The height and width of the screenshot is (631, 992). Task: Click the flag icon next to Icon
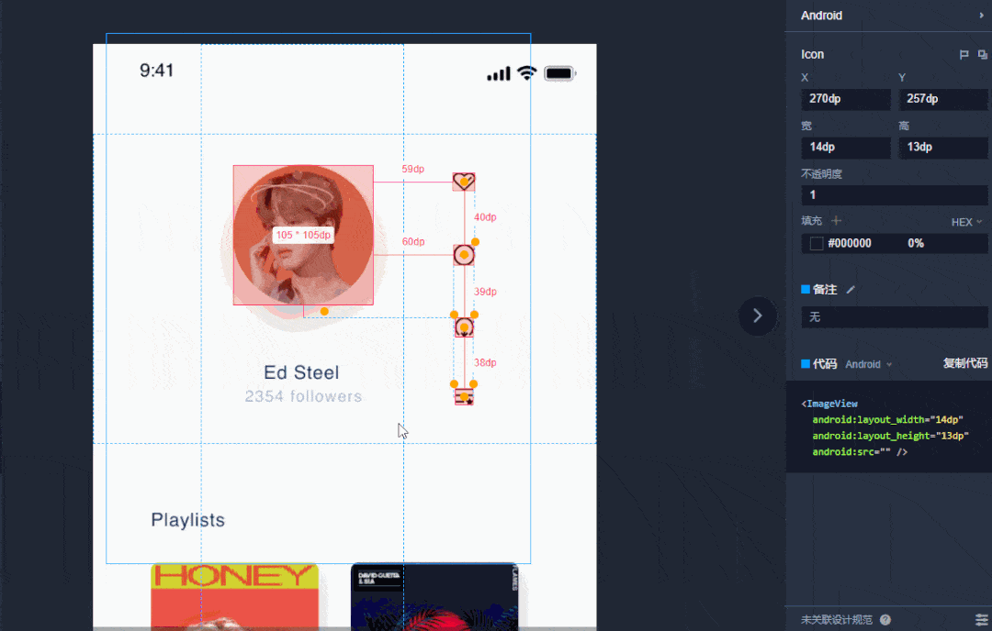(964, 55)
